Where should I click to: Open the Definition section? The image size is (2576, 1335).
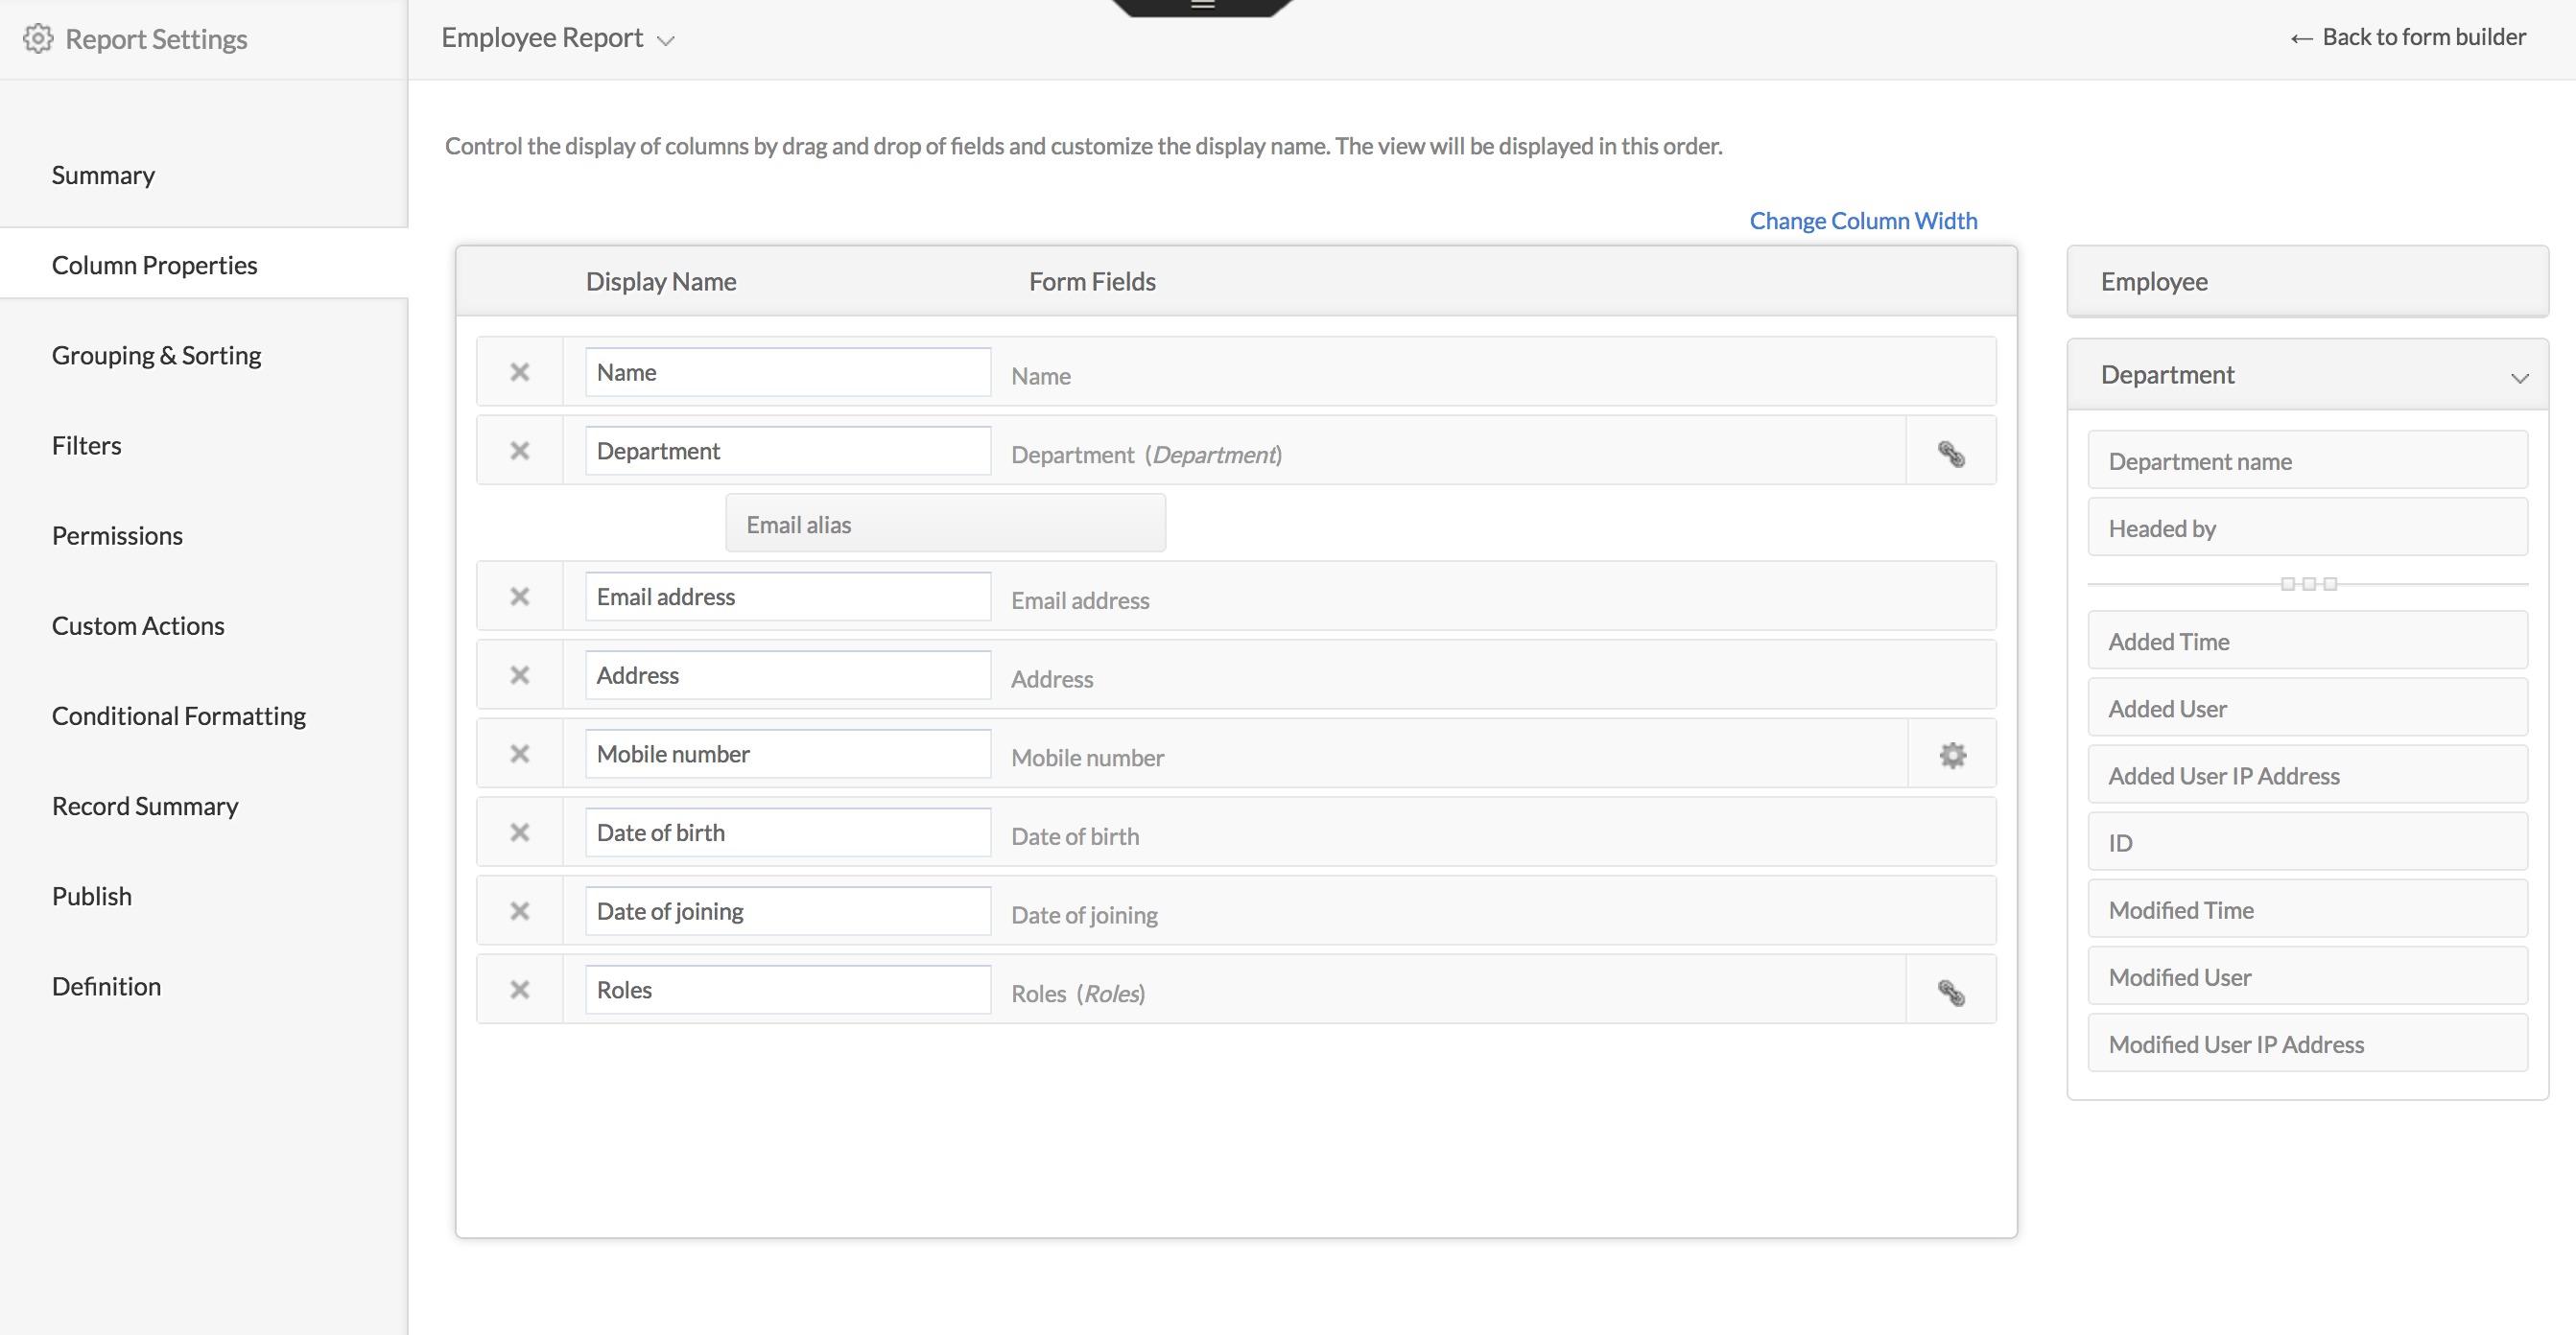[106, 986]
